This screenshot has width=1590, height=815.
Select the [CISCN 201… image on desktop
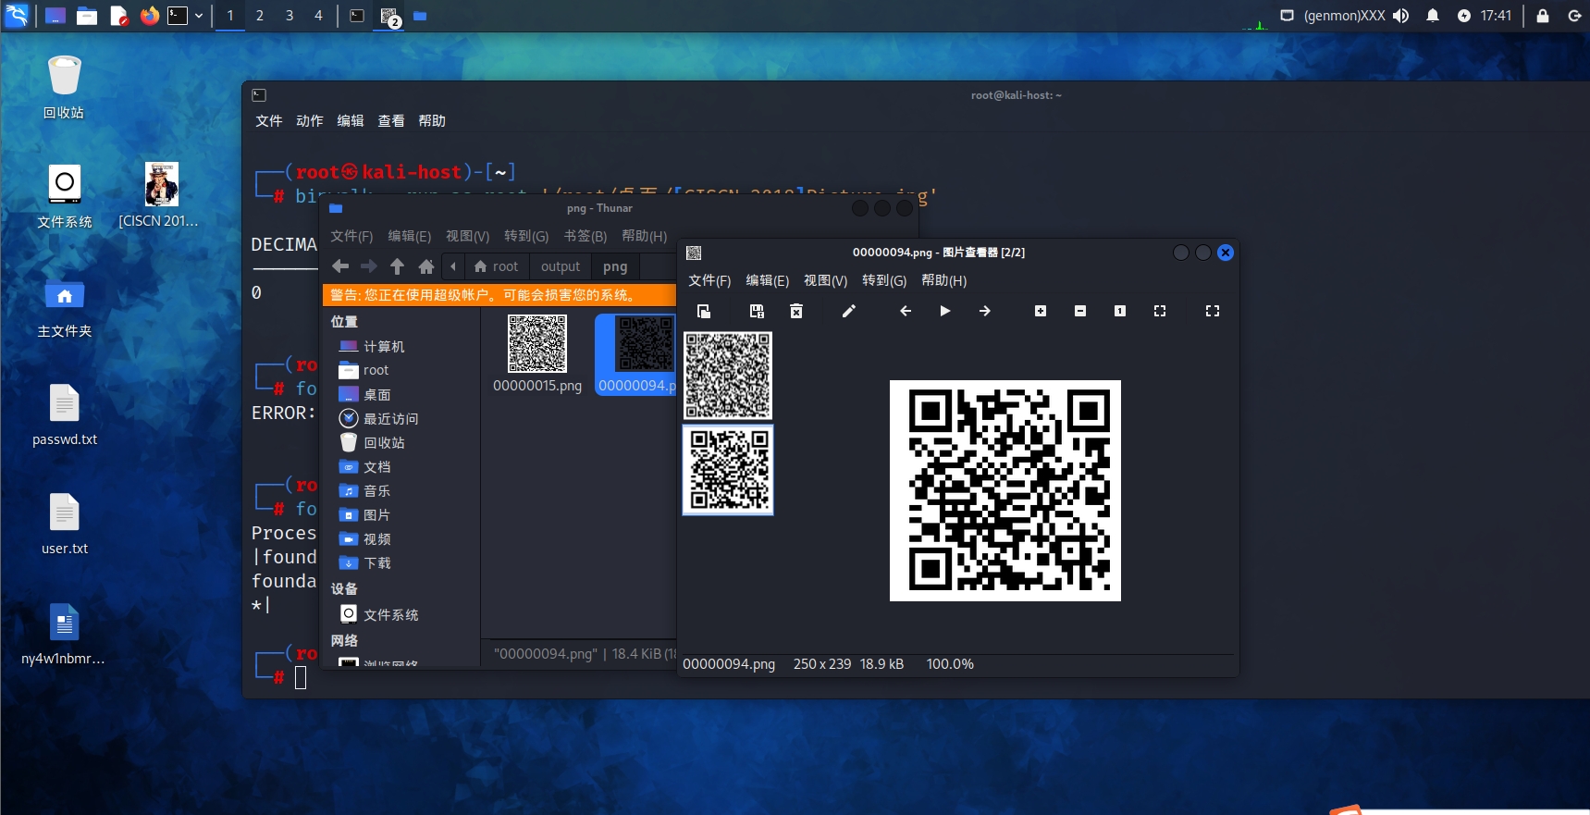[x=159, y=195]
